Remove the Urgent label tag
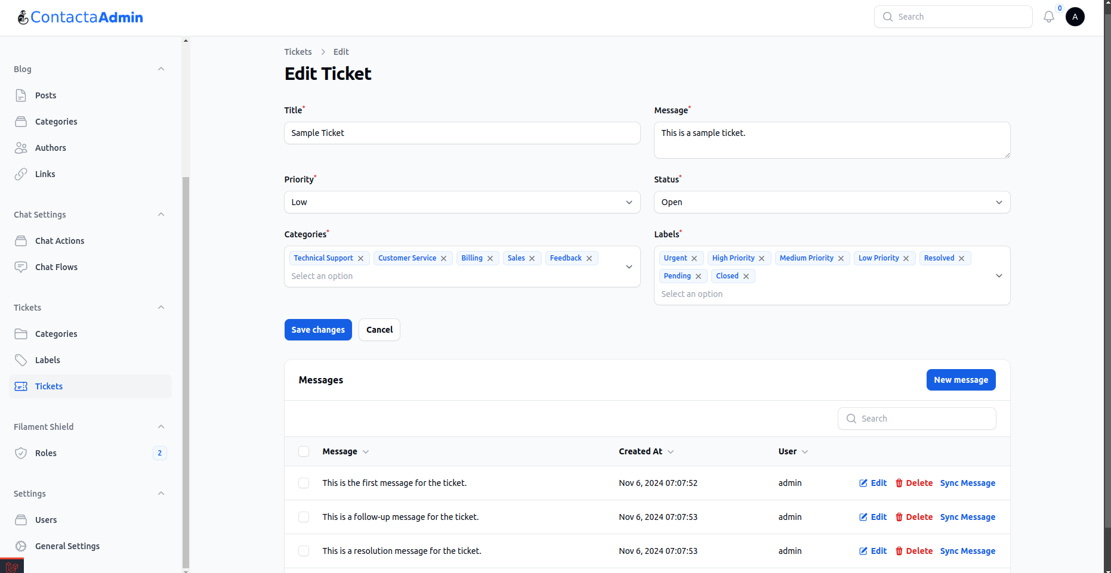The width and height of the screenshot is (1111, 573). coord(694,258)
